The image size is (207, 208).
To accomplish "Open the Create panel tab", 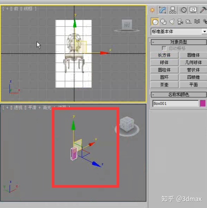I will click(x=152, y=10).
